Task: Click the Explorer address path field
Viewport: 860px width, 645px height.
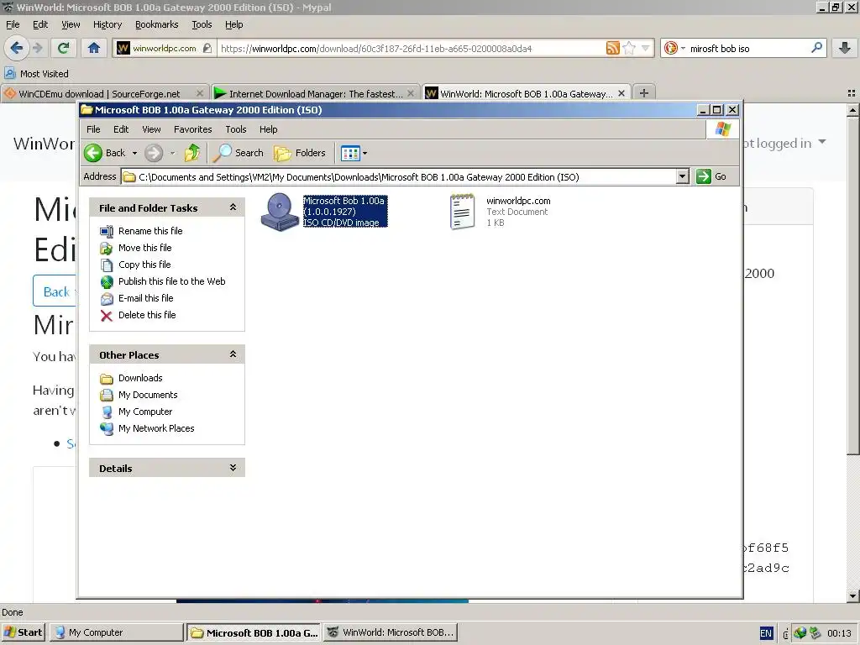Action: pos(399,177)
